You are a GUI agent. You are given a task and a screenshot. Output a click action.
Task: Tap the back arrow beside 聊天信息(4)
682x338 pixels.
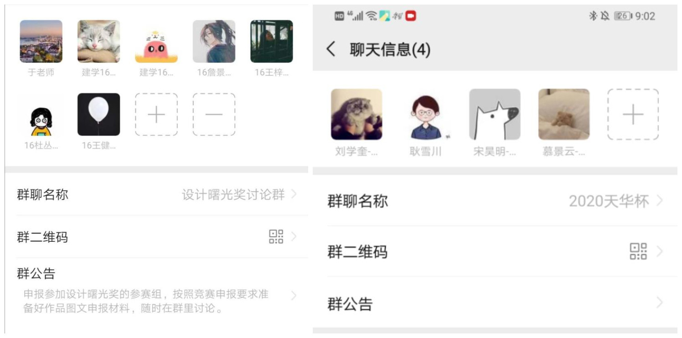(331, 49)
